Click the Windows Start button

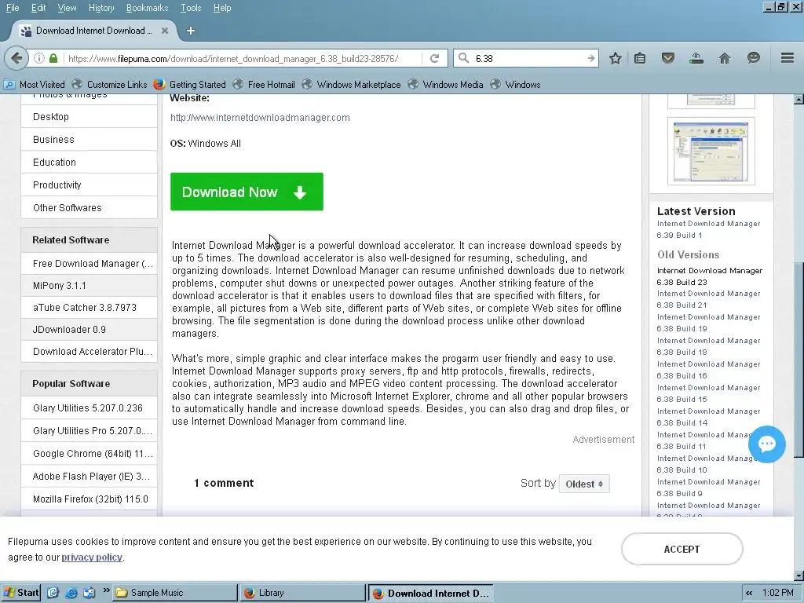coord(20,593)
